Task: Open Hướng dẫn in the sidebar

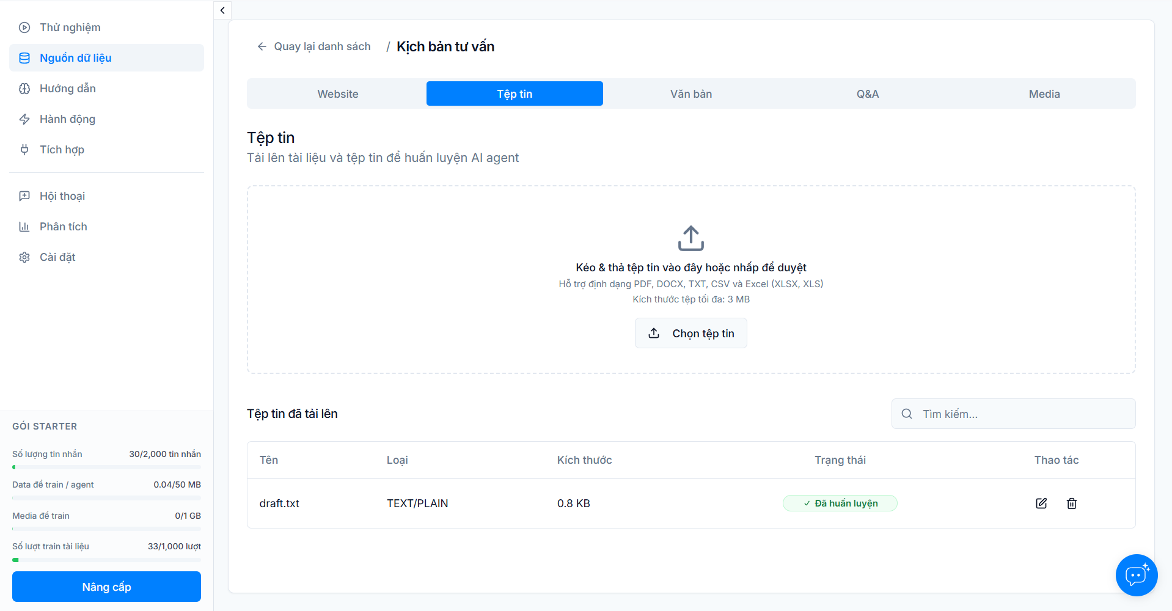Action: point(106,89)
